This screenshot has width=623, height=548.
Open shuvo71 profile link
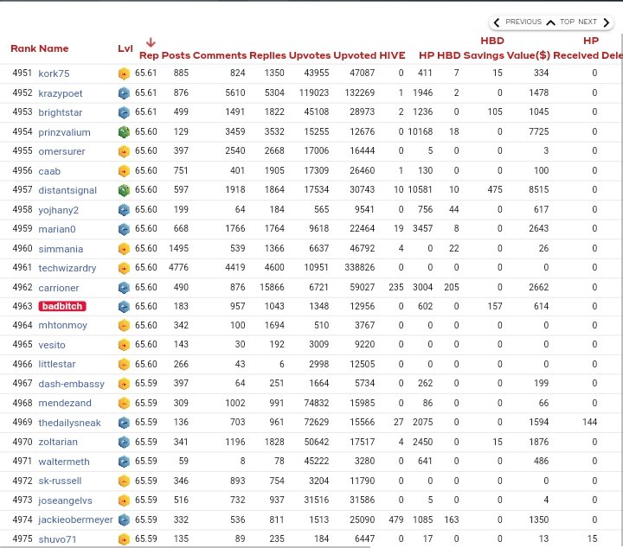point(57,539)
